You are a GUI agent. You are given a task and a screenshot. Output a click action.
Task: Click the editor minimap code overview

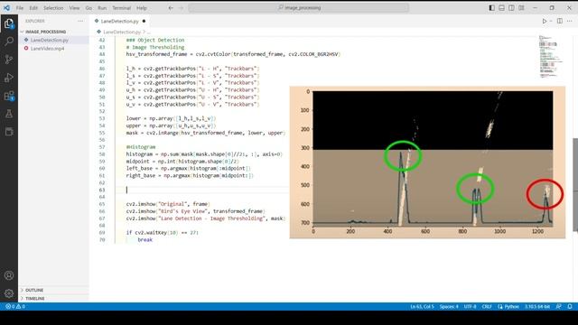[551, 56]
